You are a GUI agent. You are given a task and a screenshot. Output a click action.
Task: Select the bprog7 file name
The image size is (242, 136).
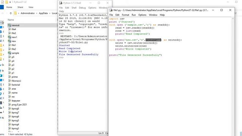point(15,113)
